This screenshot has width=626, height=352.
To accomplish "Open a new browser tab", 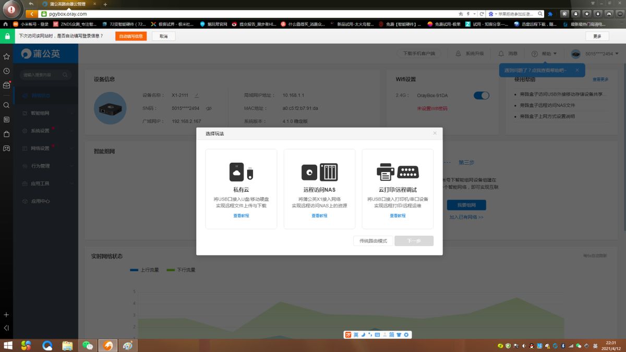I will (x=105, y=4).
